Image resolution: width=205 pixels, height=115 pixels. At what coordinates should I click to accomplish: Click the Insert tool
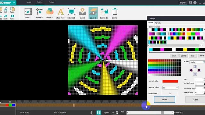tap(82, 13)
